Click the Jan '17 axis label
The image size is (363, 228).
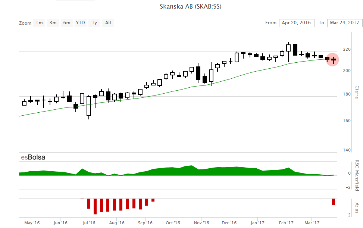(257, 223)
